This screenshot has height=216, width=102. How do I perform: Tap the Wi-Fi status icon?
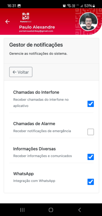69,6
